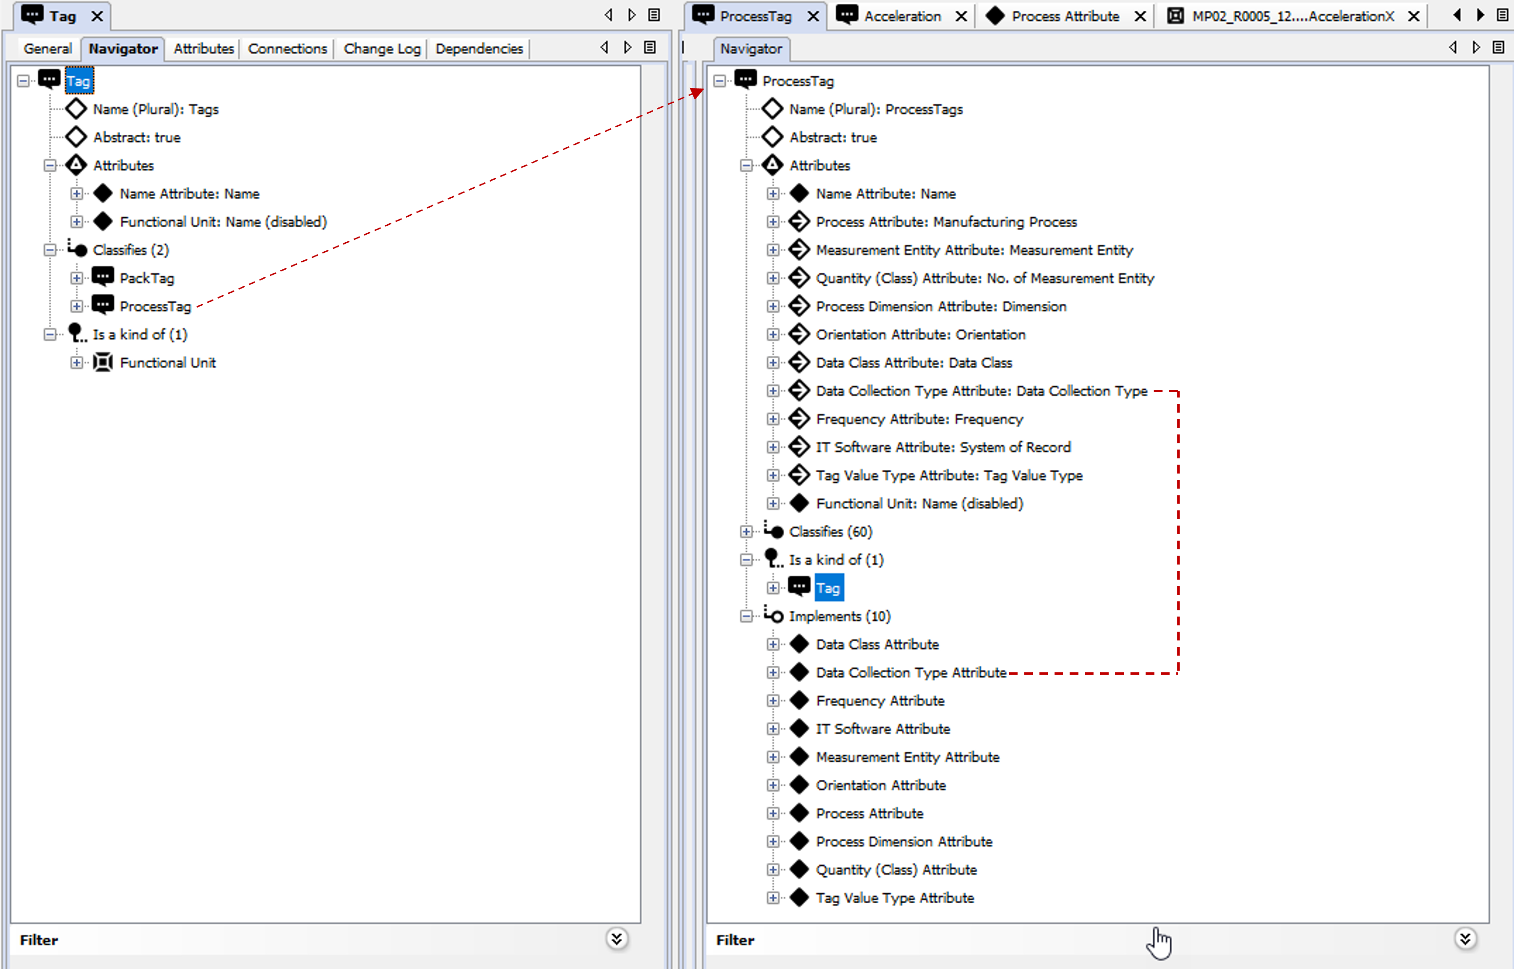Click the Abstract: true diamond icon in Tag panel
The height and width of the screenshot is (969, 1514).
[x=76, y=137]
